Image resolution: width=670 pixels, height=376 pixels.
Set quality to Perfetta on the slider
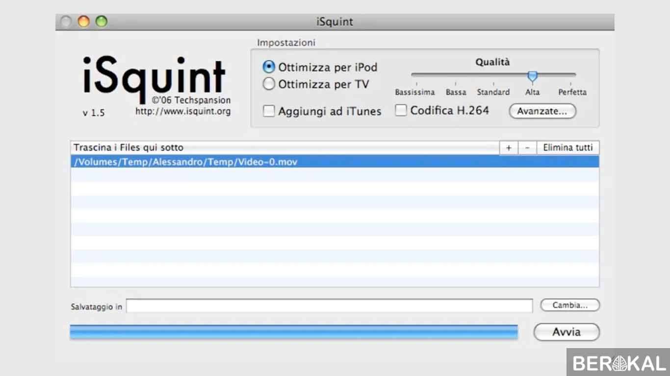coord(572,92)
